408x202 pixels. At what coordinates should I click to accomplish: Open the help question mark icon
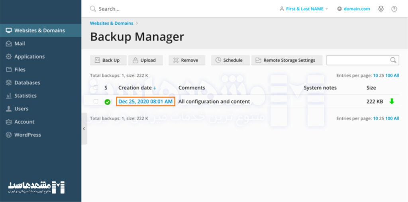(394, 9)
